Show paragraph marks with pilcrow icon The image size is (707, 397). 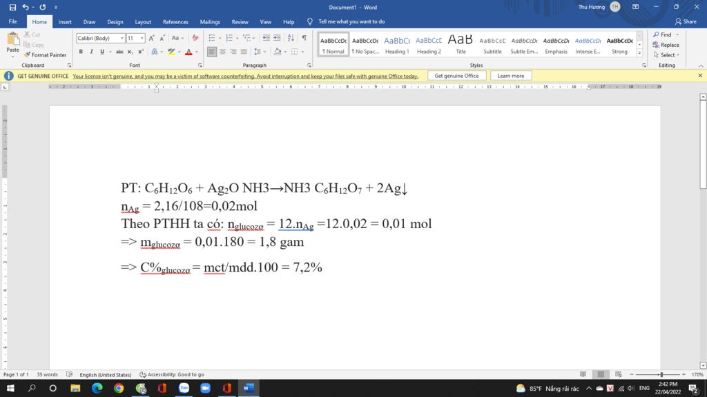304,38
